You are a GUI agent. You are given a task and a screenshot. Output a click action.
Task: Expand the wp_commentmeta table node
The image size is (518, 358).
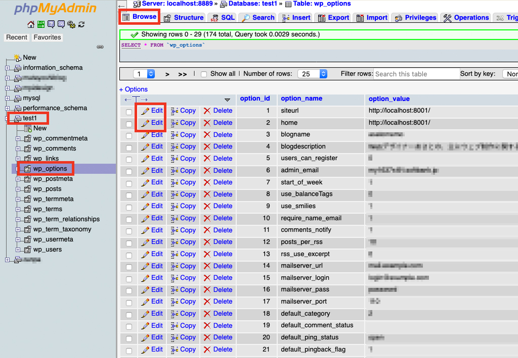click(x=18, y=138)
